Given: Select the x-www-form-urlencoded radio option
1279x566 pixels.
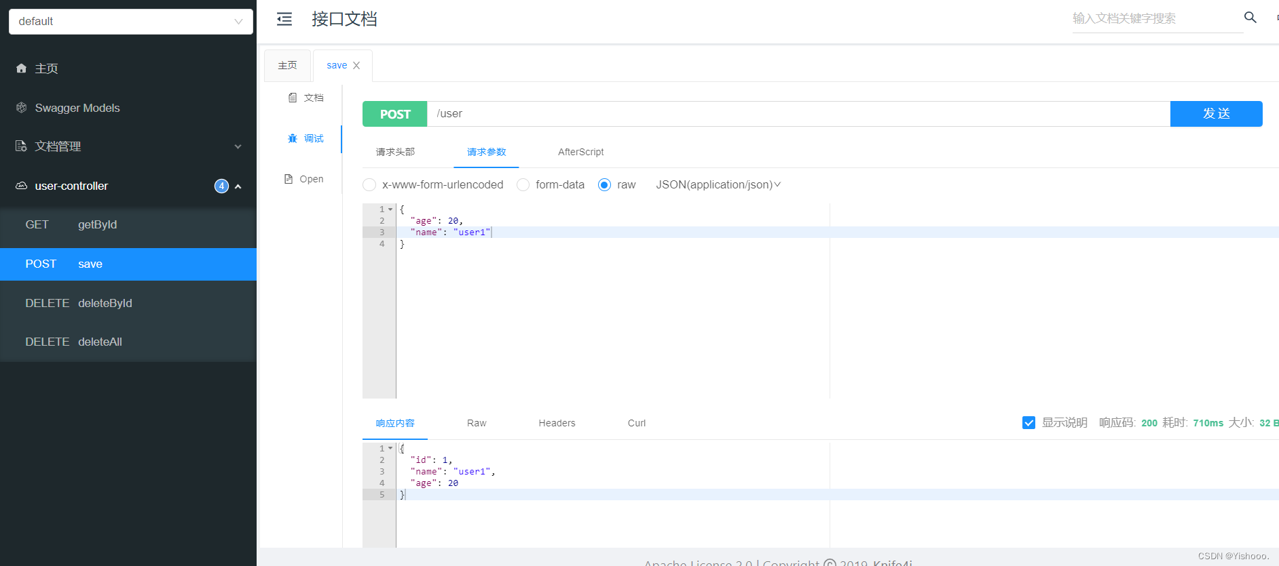Looking at the screenshot, I should 369,185.
